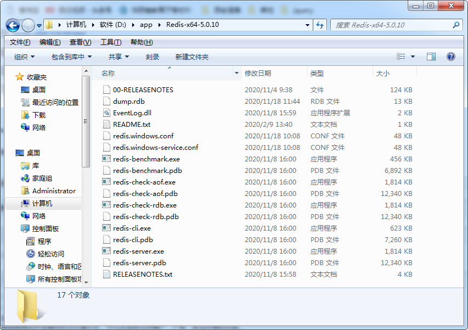The image size is (468, 330).
Task: Open the 查看(V) menu
Action: (x=80, y=42)
